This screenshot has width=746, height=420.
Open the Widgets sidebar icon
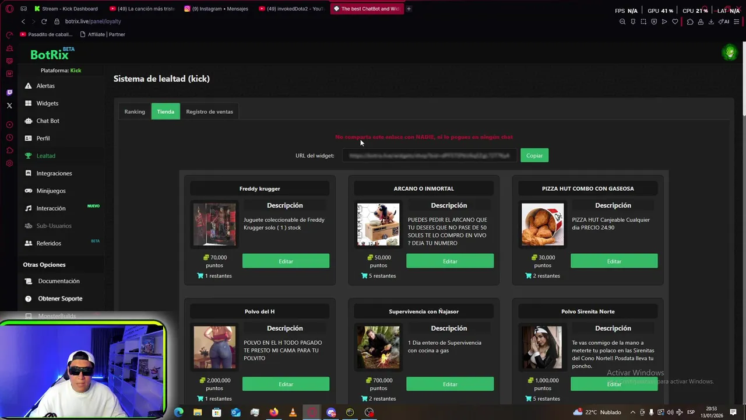point(28,103)
